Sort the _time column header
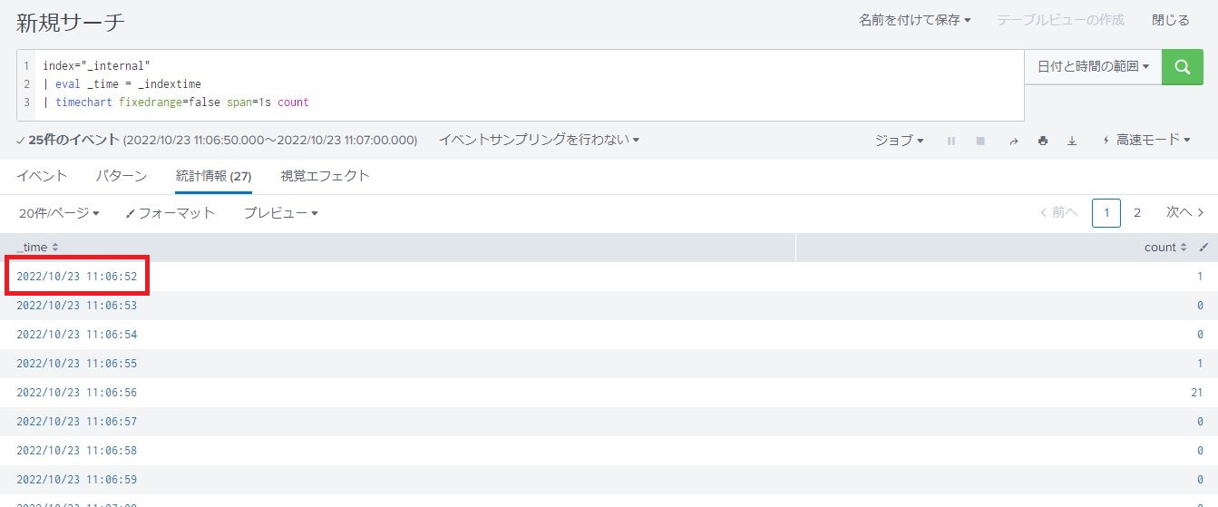This screenshot has height=507, width=1218. (37, 247)
